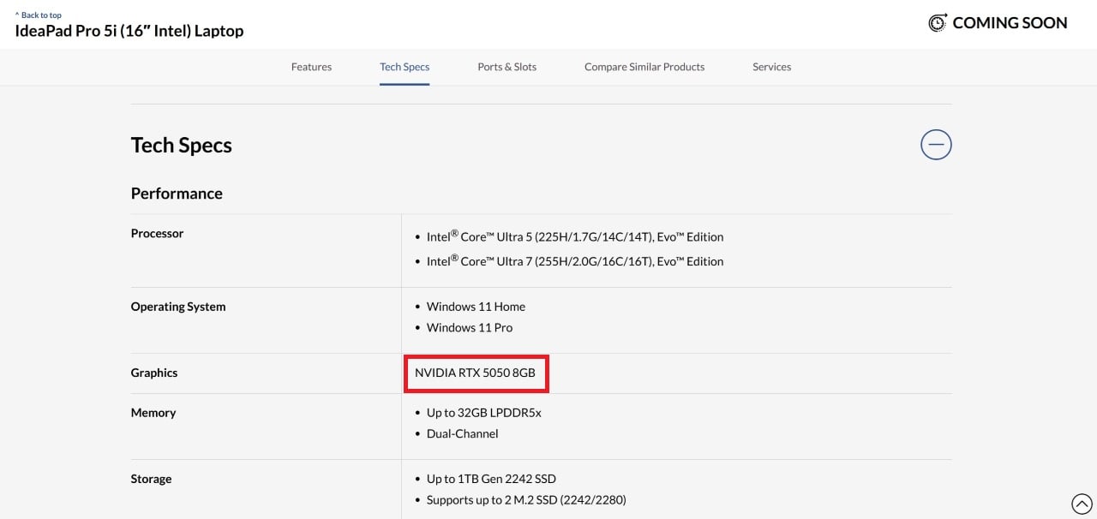Click the COMING SOON label
1097x519 pixels.
[1010, 23]
